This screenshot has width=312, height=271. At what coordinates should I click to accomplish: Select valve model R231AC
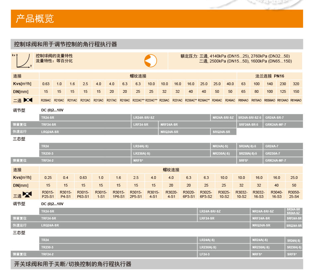click(x=178, y=100)
